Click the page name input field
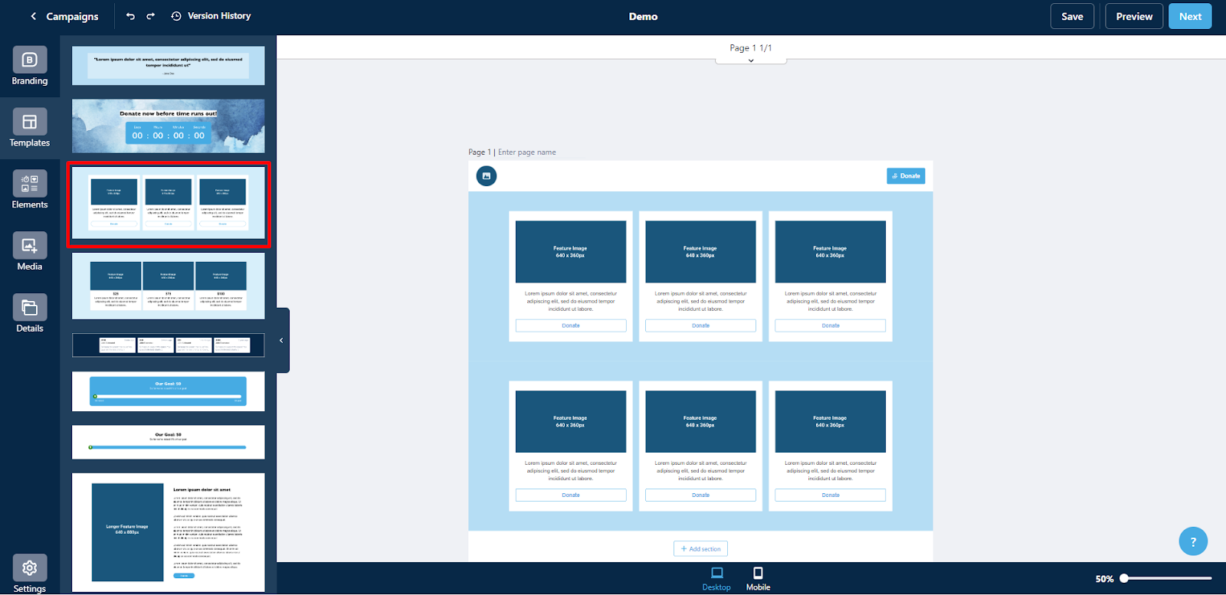 tap(527, 152)
